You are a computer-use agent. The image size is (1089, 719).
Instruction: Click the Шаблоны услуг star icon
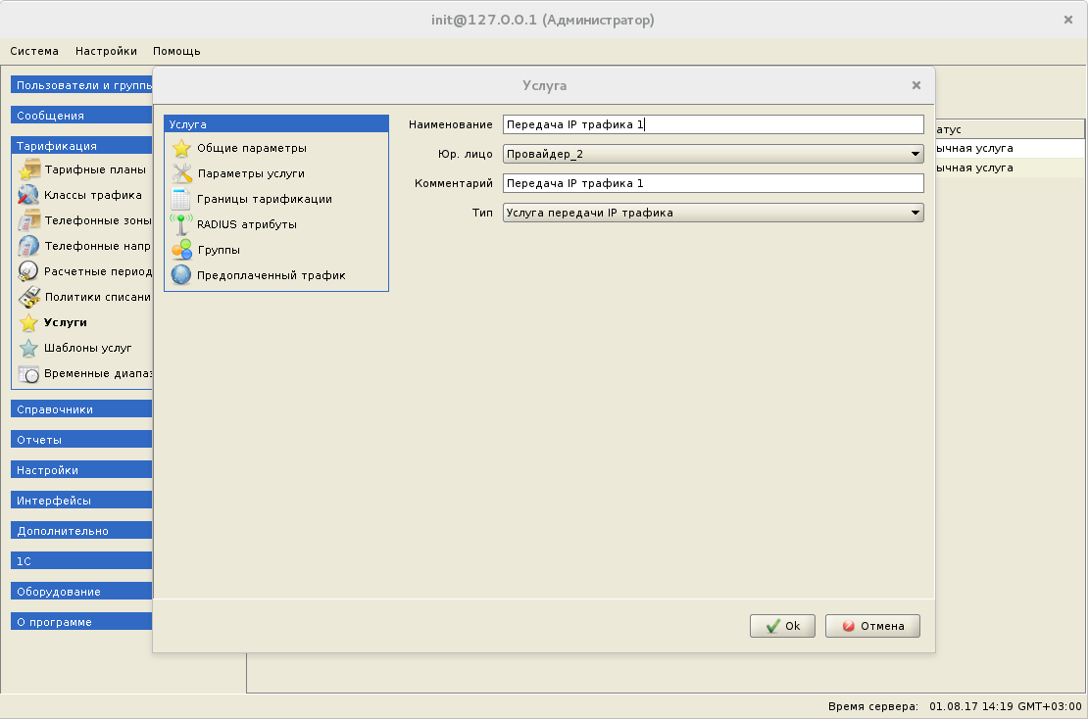(28, 348)
